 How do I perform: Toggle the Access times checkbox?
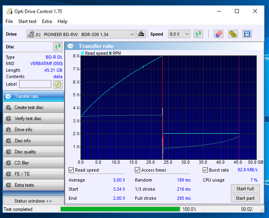tap(137, 170)
